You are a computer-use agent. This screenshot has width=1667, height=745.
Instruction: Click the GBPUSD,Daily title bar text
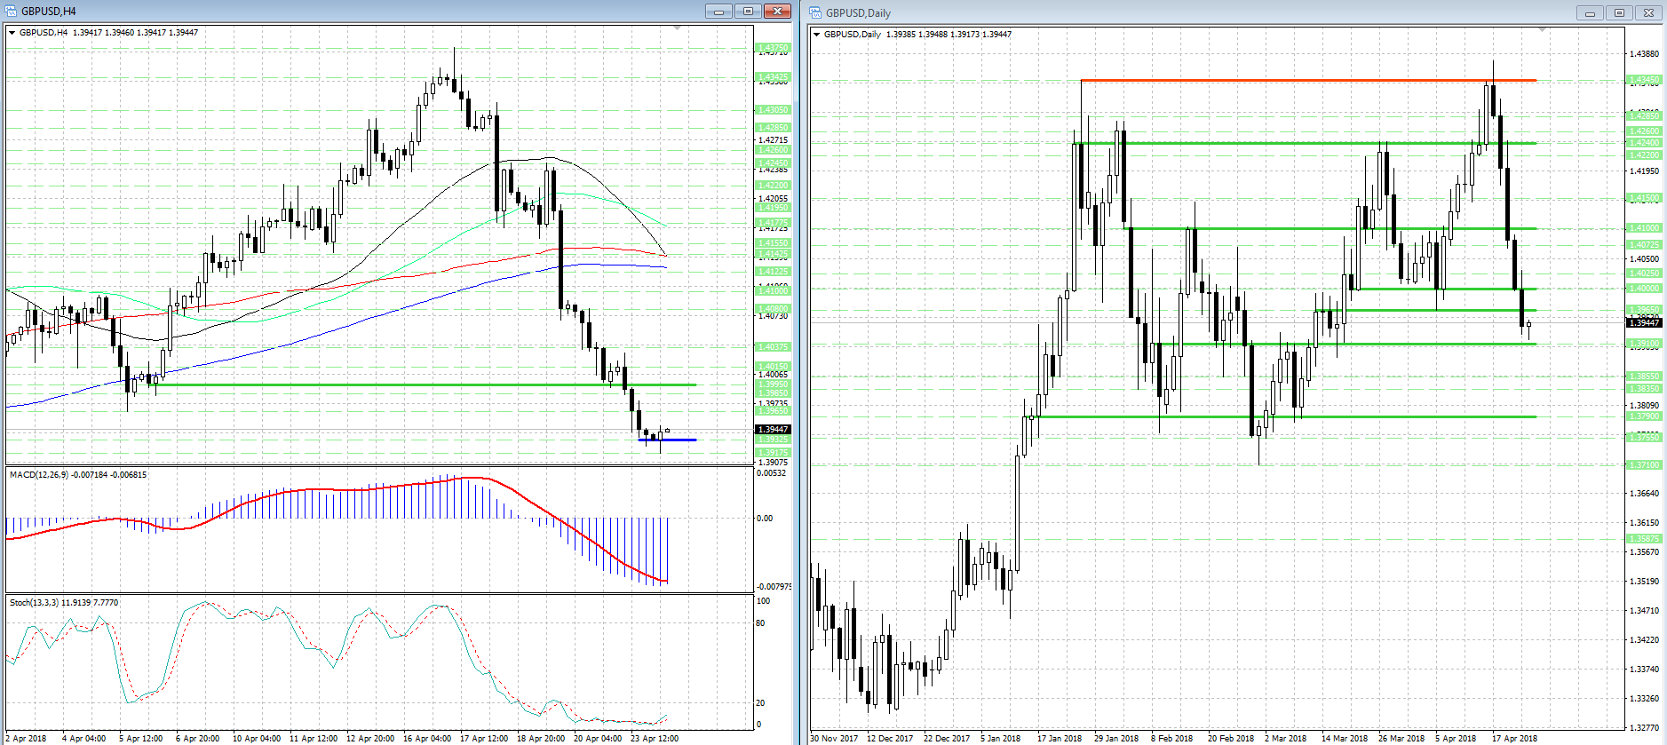(858, 12)
